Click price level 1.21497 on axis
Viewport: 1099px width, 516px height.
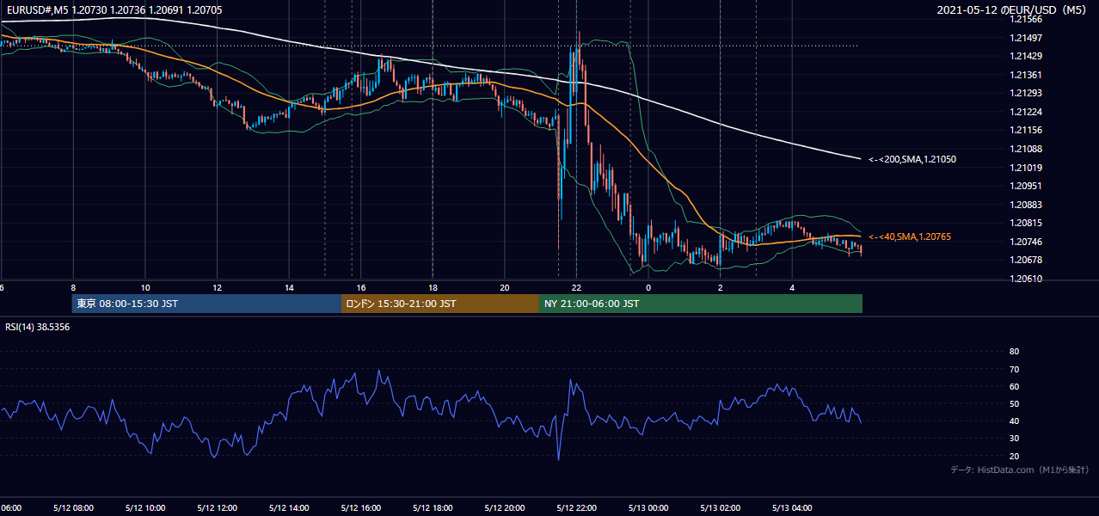coord(1025,38)
